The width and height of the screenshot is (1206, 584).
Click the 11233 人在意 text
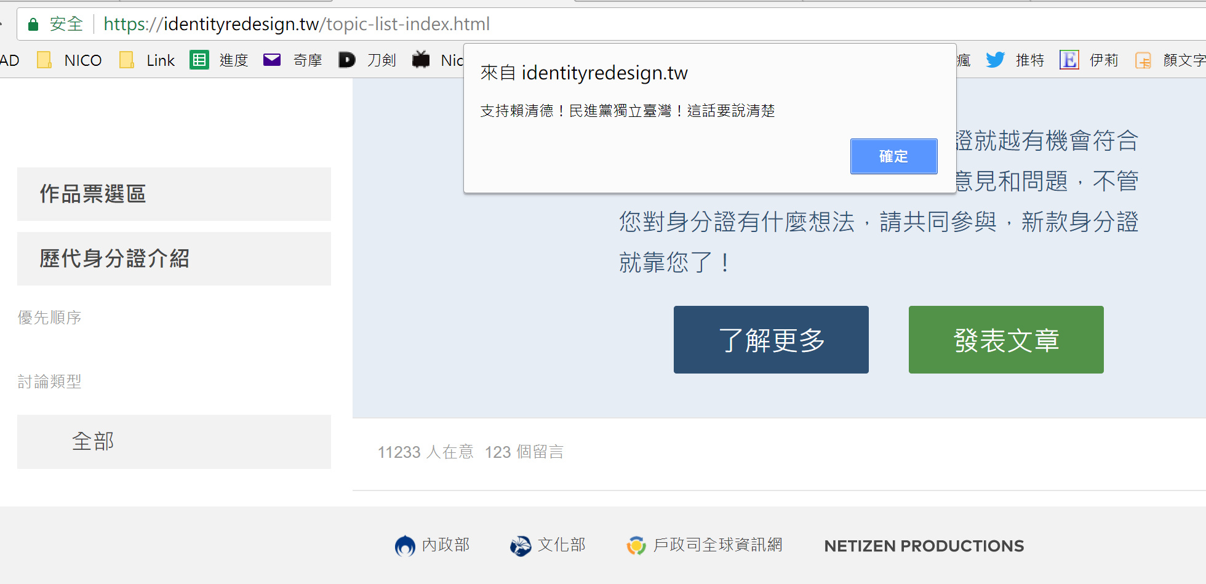click(426, 452)
